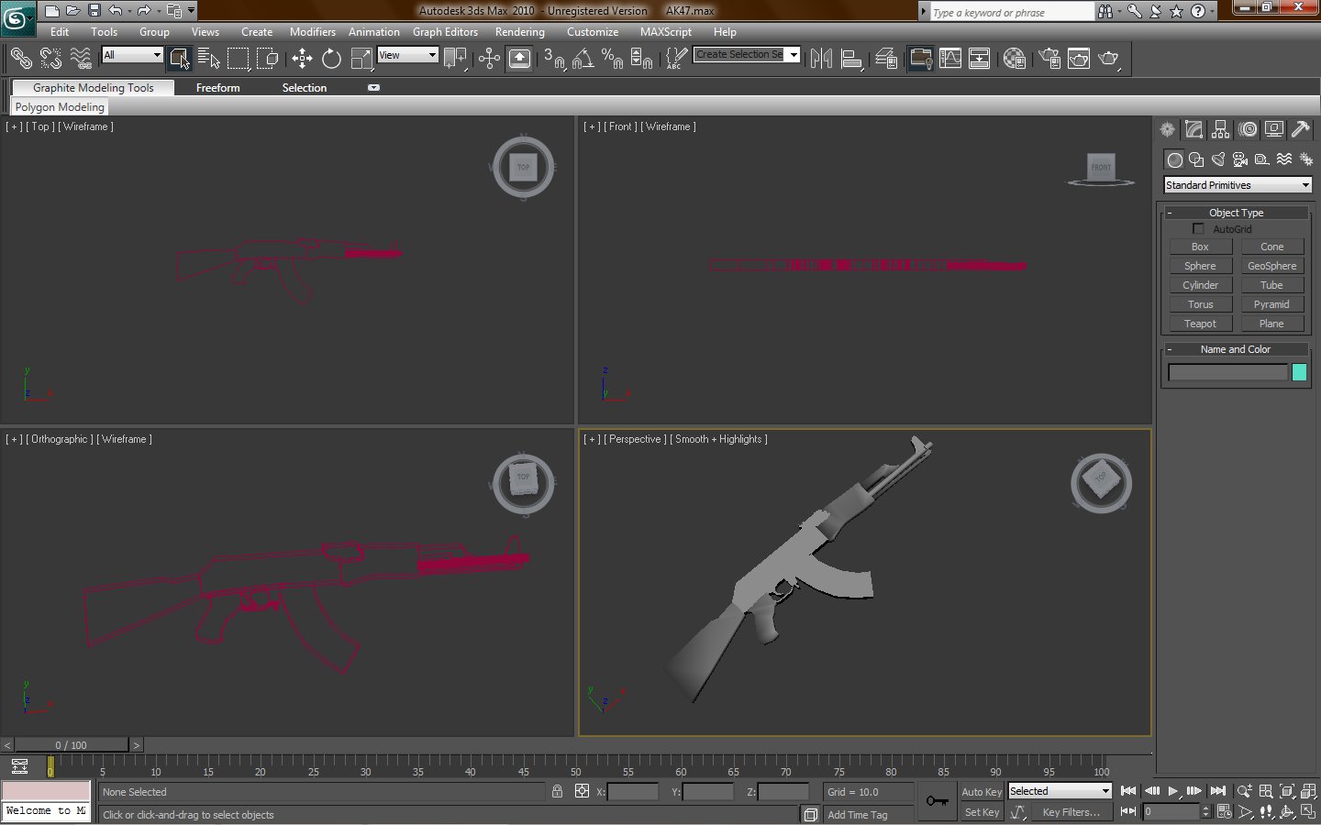
Task: Open the MAXScript menu
Action: click(666, 32)
